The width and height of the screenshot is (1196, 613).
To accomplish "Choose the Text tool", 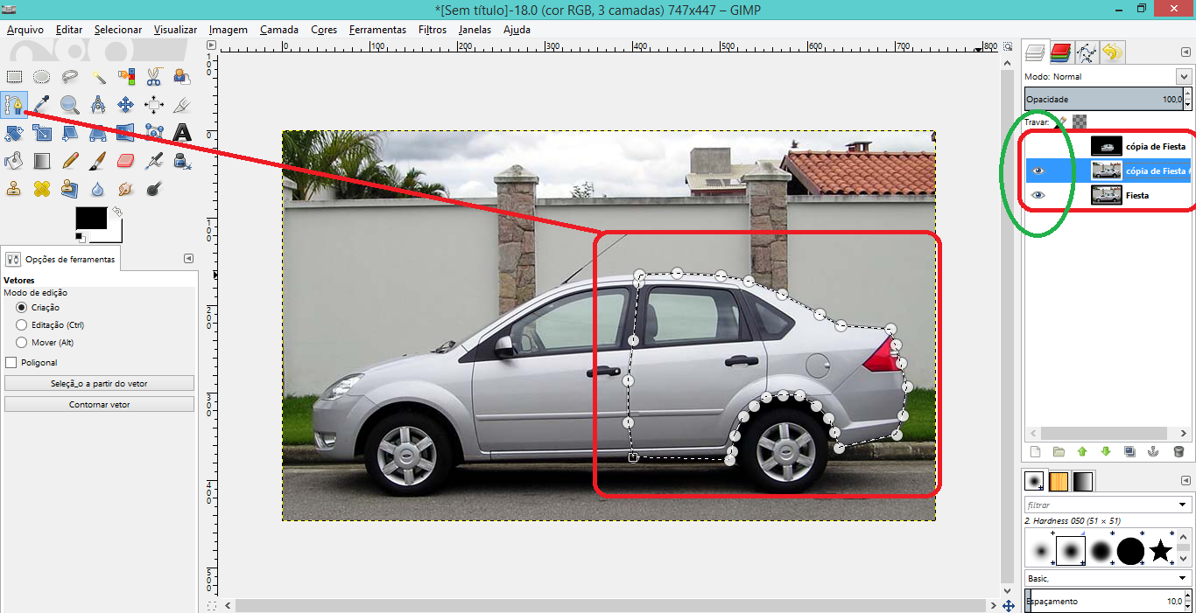I will (182, 133).
